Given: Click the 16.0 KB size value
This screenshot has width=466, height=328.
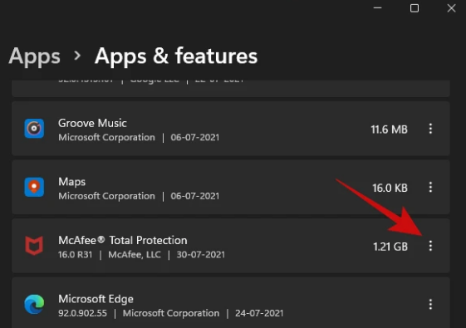Looking at the screenshot, I should [390, 188].
